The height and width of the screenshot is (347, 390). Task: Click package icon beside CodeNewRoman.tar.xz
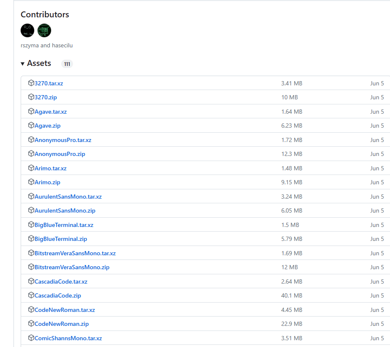[31, 310]
